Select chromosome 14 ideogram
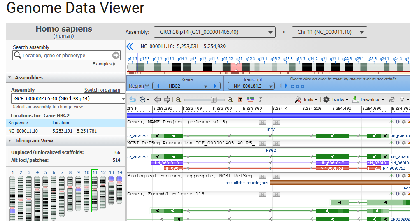Image resolution: width=410 pixels, height=221 pixels. tap(119, 190)
